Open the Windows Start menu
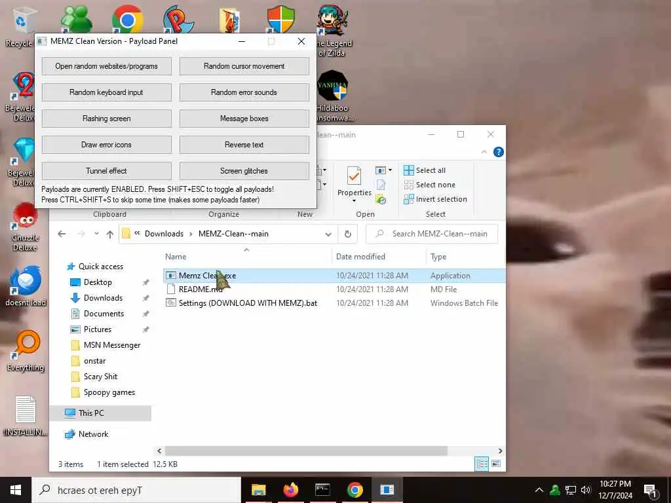This screenshot has height=503, width=671. point(16,490)
